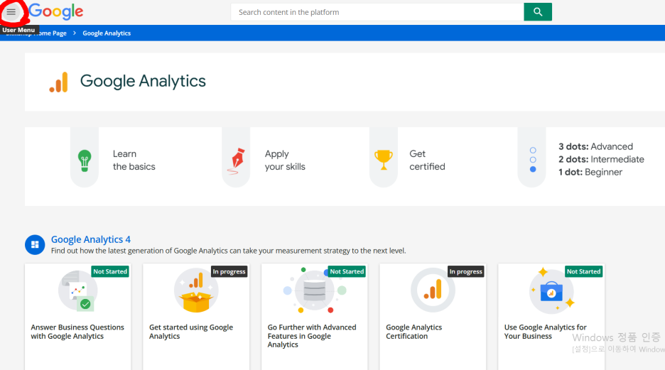665x370 pixels.
Task: Click In progress badge on Get started card
Action: point(229,271)
